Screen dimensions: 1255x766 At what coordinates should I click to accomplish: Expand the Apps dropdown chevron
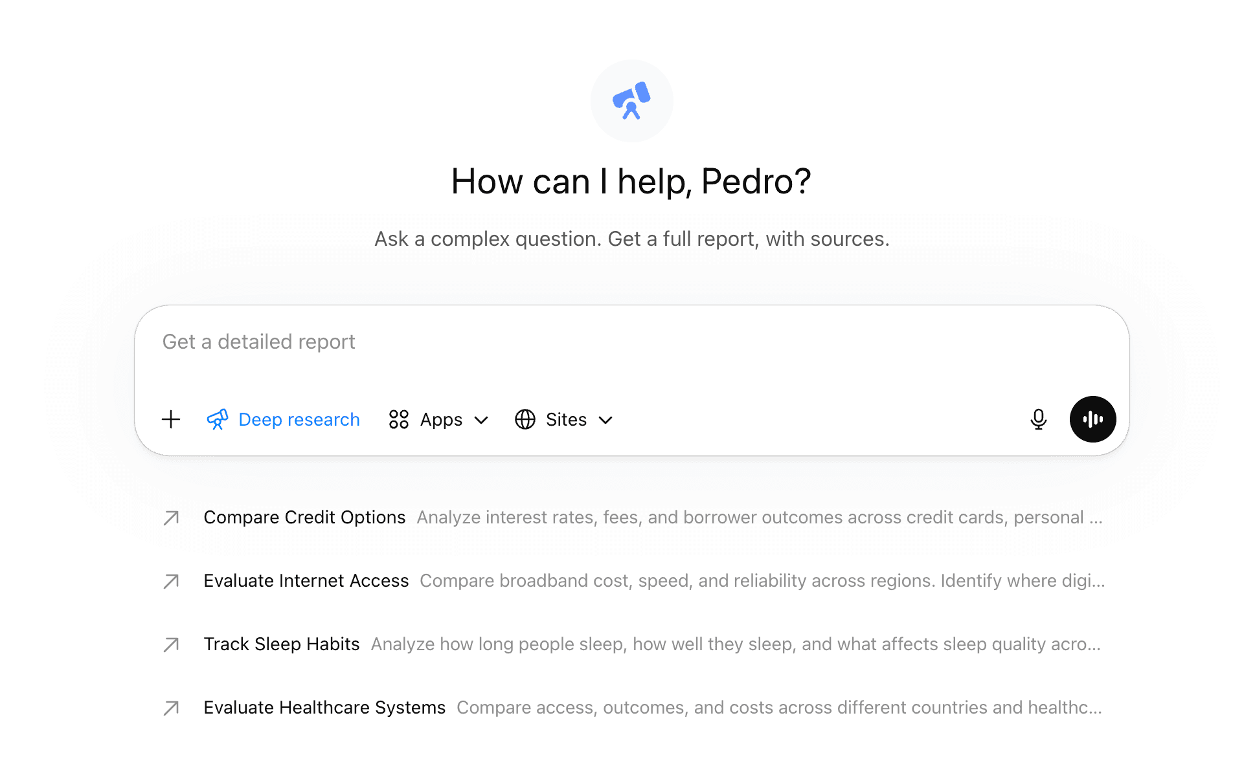click(x=481, y=420)
